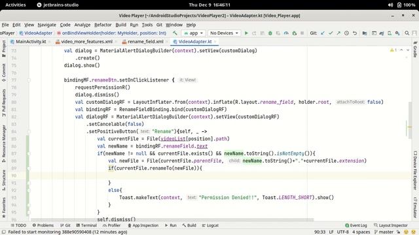Open the Tools menu
This screenshot has height=235, width=419.
tap(147, 25)
